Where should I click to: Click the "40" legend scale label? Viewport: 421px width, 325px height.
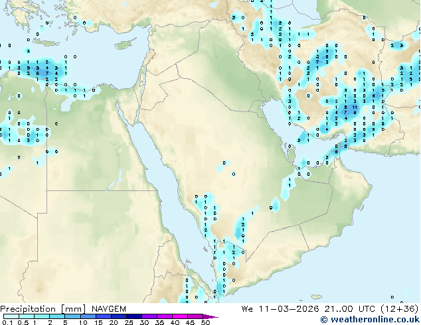pos(175,322)
